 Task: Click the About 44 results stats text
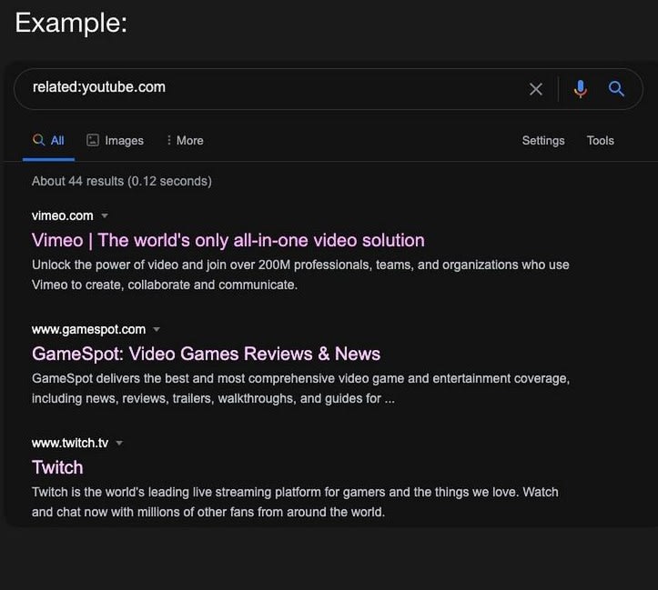coord(122,181)
